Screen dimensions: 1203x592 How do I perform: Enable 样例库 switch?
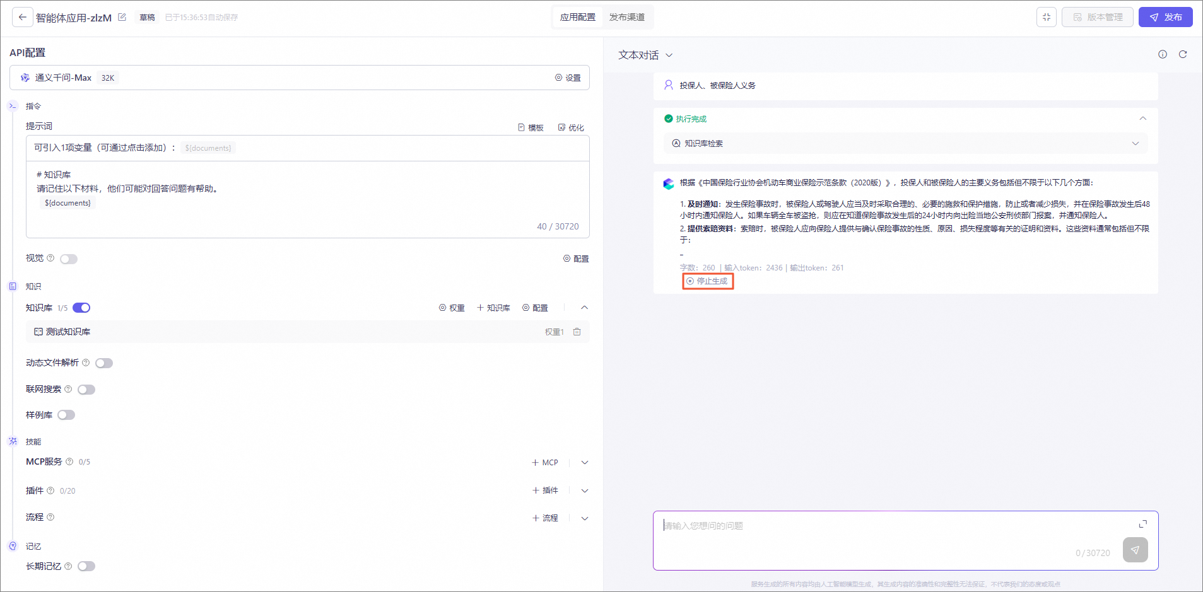point(66,415)
